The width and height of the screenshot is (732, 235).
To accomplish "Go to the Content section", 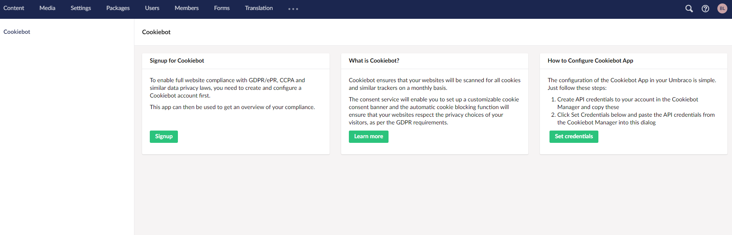I will coord(14,8).
